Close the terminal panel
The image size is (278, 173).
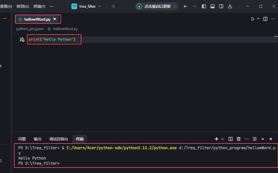[271, 139]
